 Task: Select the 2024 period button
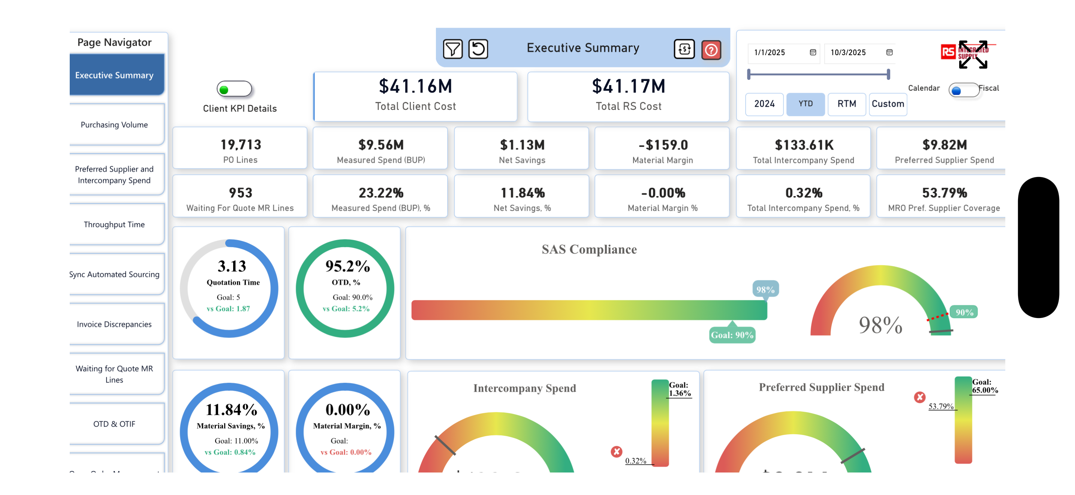click(x=764, y=104)
